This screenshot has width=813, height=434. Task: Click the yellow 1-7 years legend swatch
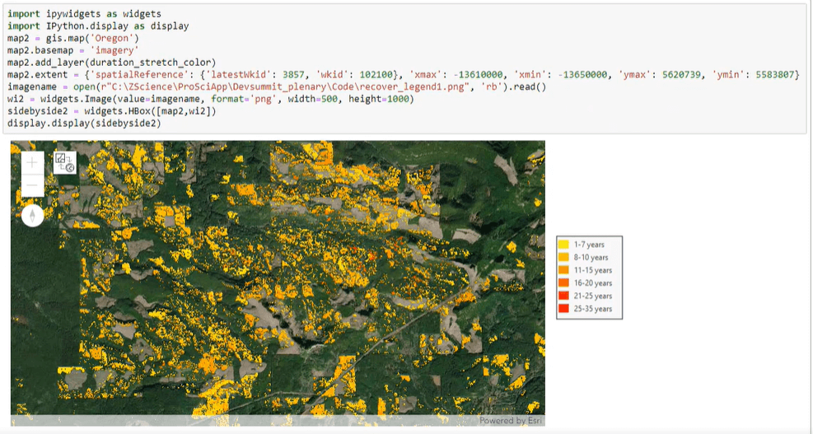click(563, 245)
